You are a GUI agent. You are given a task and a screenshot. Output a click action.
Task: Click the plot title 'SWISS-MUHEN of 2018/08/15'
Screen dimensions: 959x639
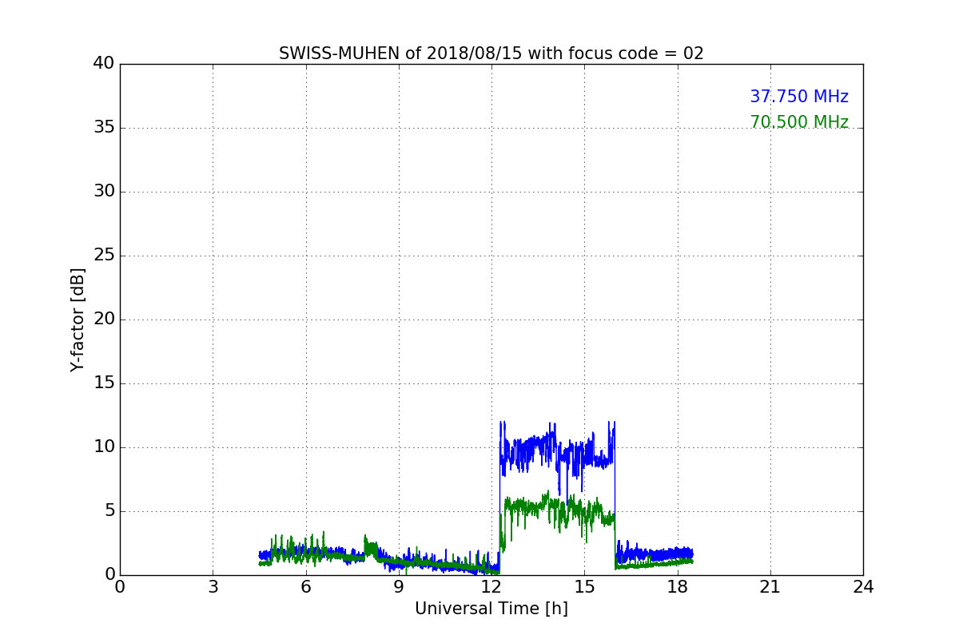tap(491, 54)
